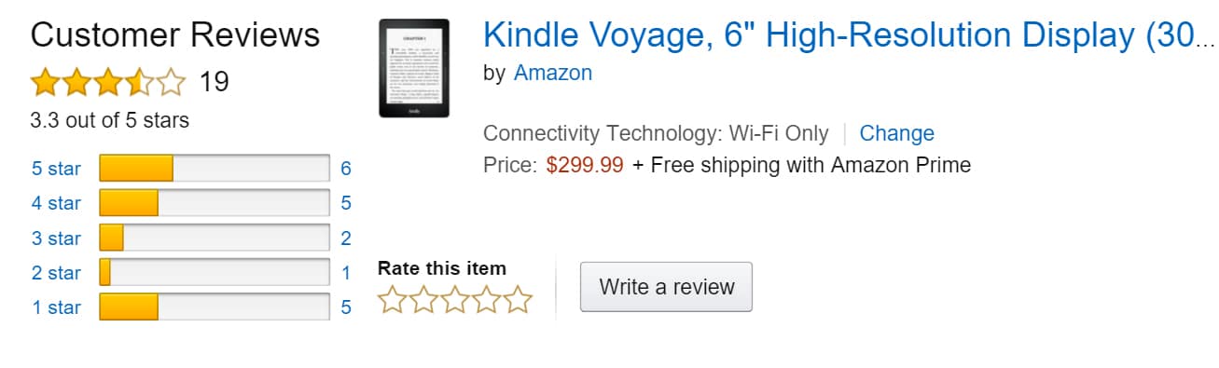Screen dimensions: 1219x368
Task: Rate this item two stars
Action: tap(424, 301)
